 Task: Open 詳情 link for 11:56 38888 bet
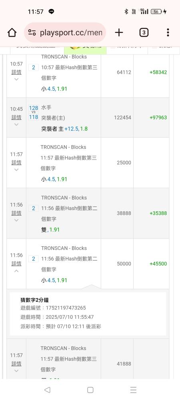pos(16,213)
